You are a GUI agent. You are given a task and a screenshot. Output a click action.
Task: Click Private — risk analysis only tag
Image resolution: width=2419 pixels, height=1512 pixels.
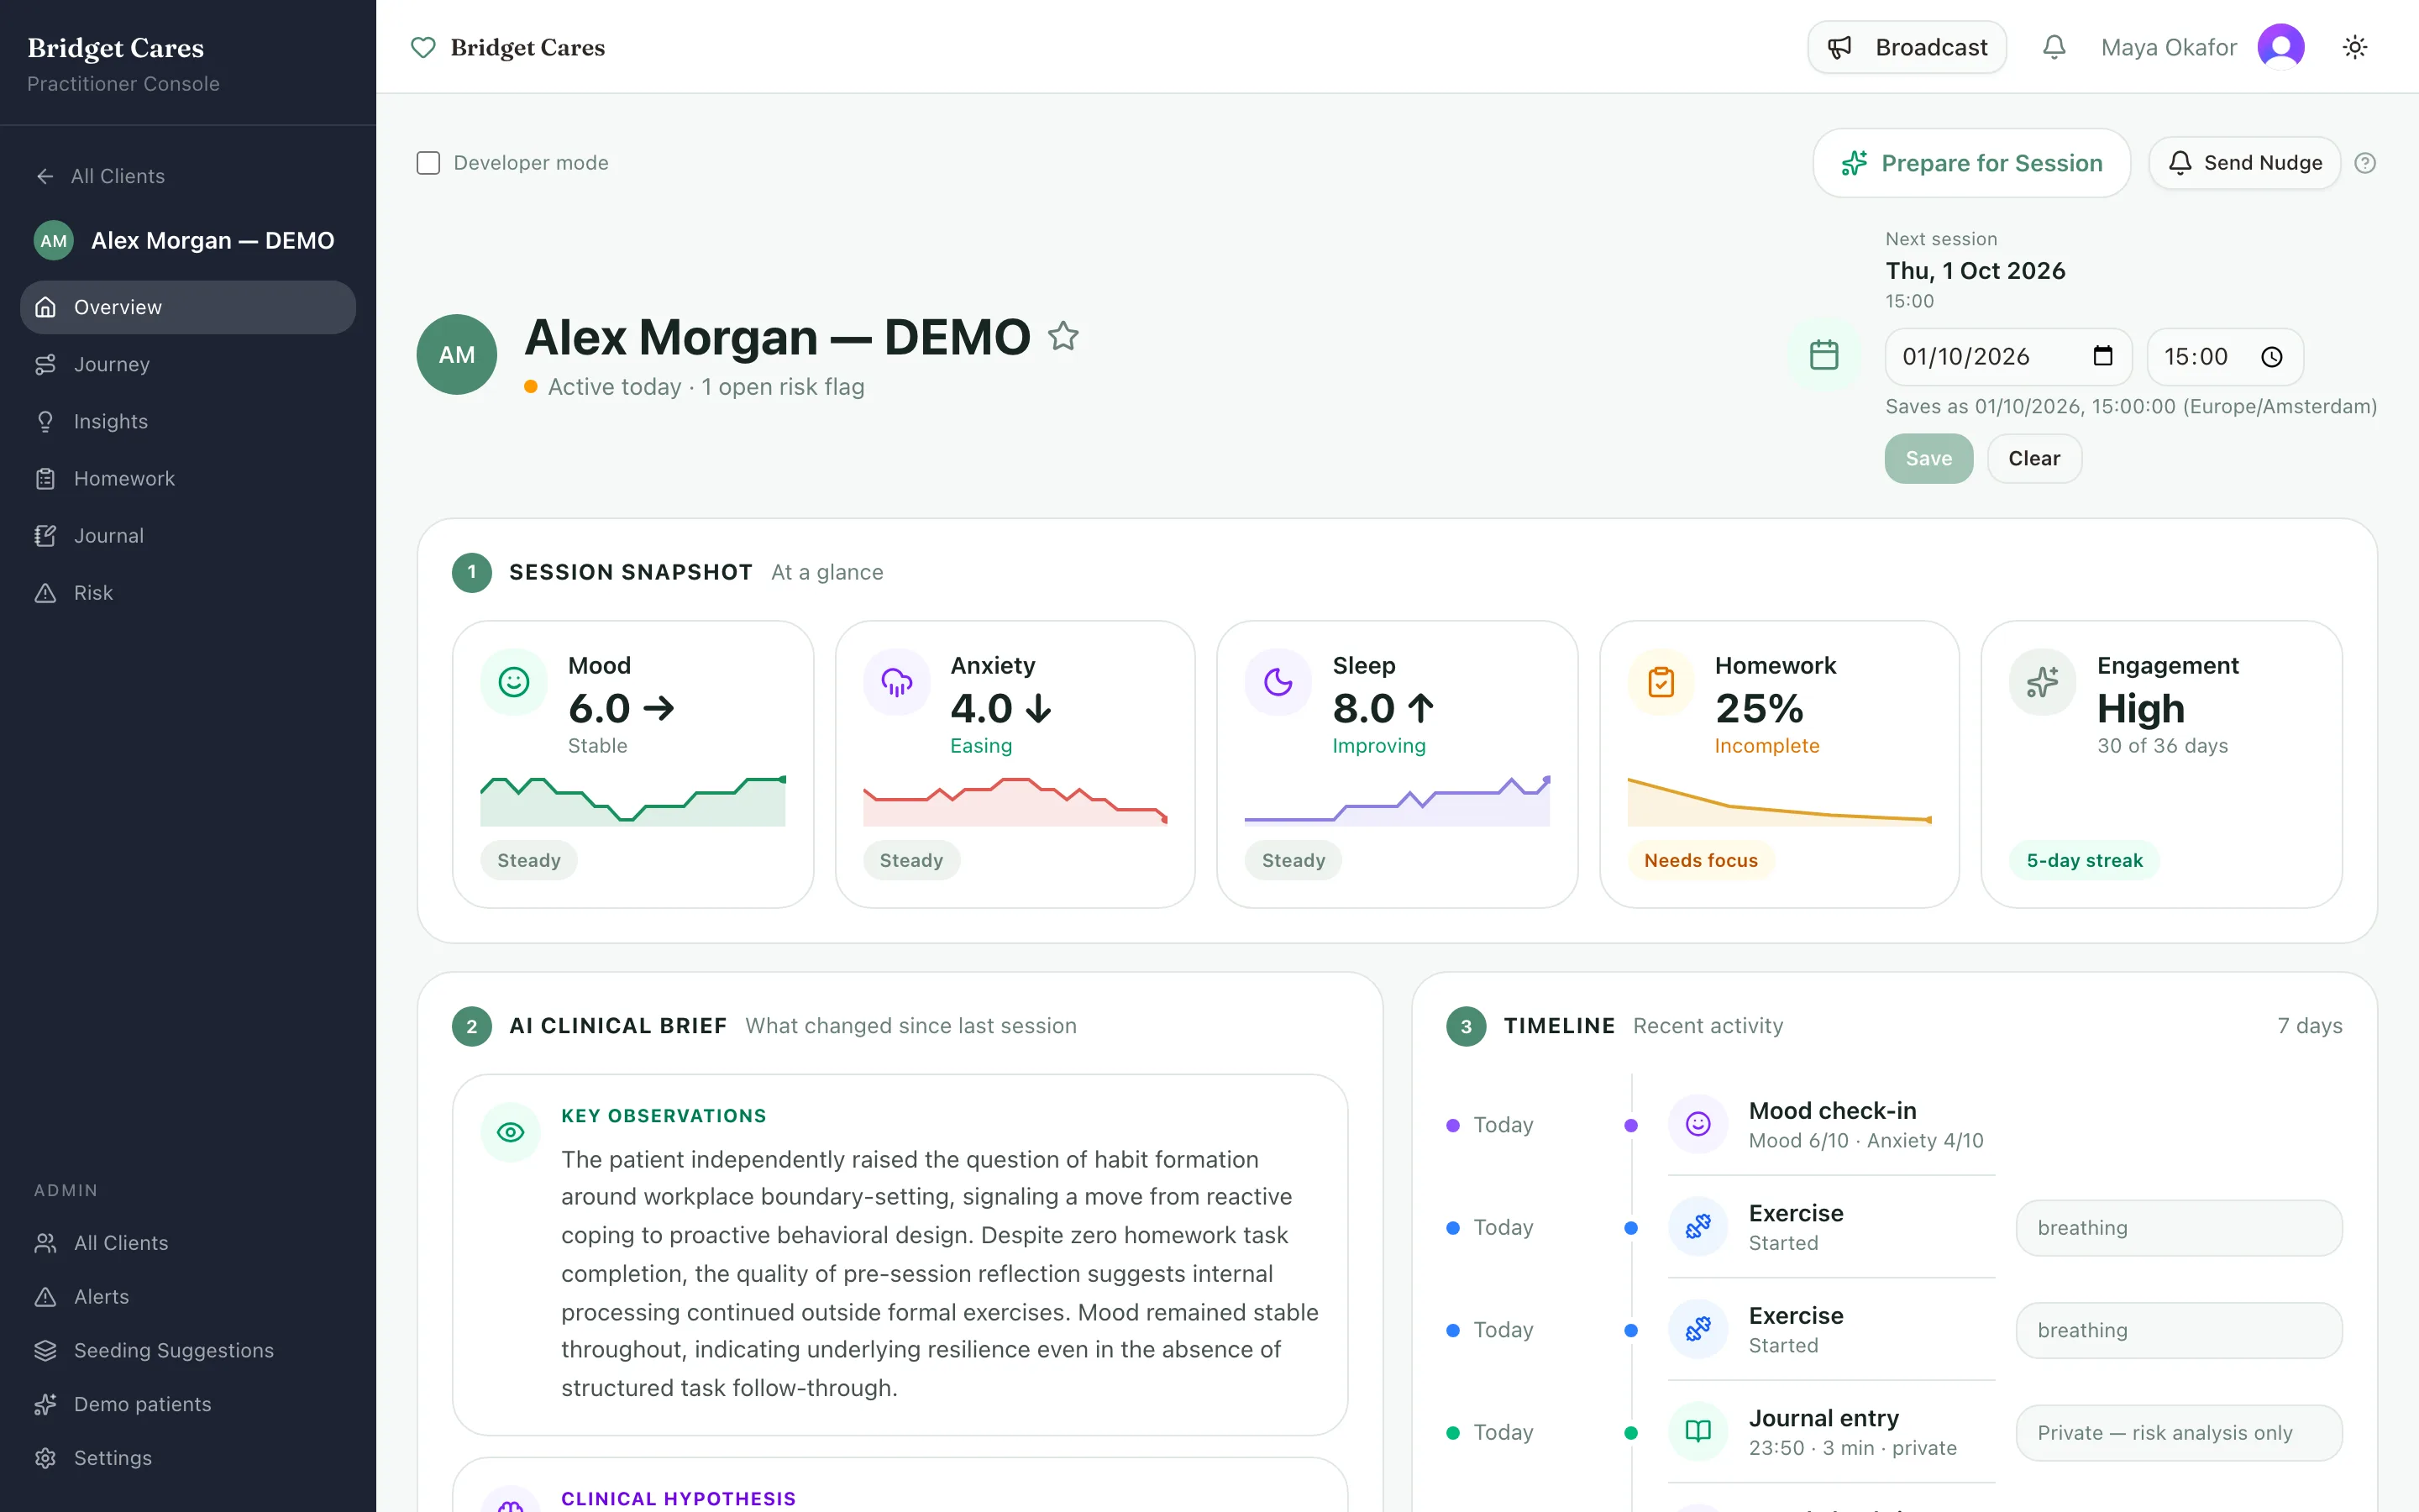2179,1432
